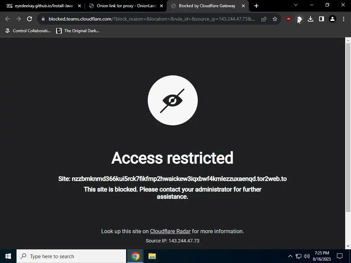
Task: Click the page vertical scrollbar
Action: [x=348, y=127]
